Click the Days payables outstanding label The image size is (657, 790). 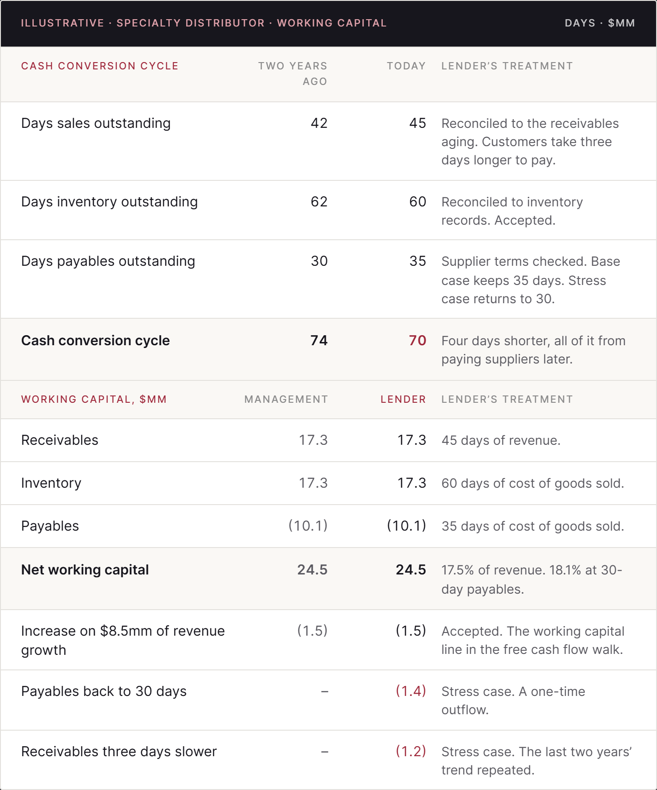(x=108, y=261)
